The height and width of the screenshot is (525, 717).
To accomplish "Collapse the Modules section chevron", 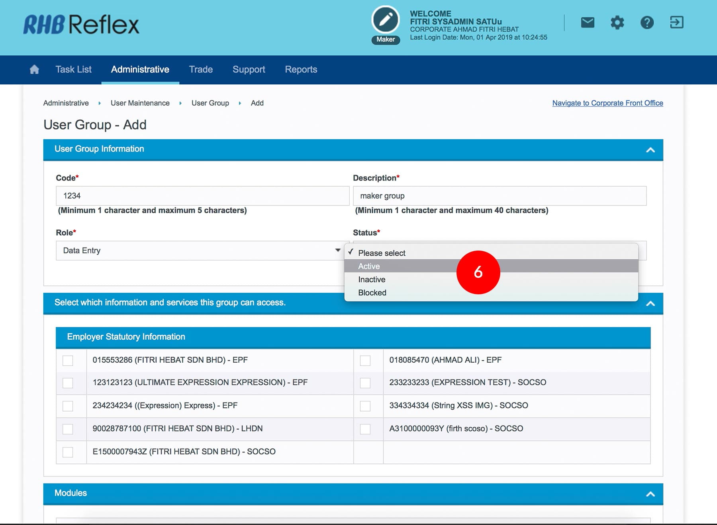I will click(x=650, y=494).
